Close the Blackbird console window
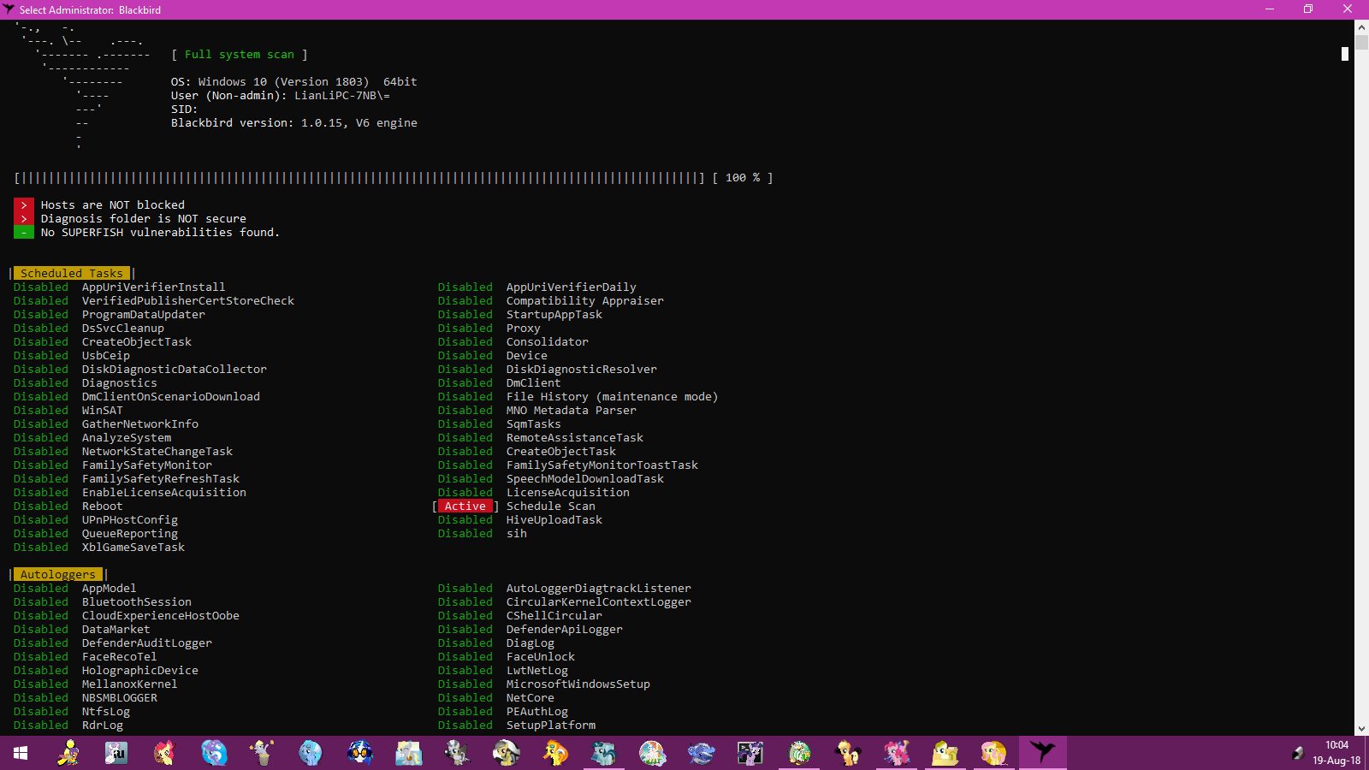This screenshot has height=770, width=1369. tap(1348, 9)
